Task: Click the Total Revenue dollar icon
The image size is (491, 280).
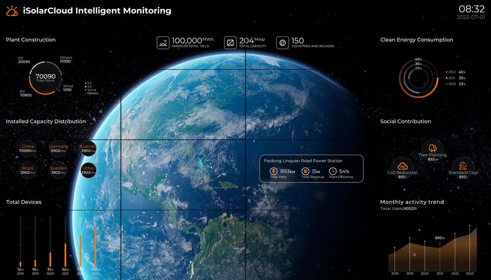Action: (x=305, y=171)
